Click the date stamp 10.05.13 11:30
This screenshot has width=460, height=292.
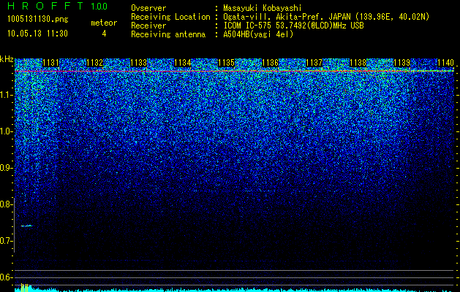[x=37, y=34]
